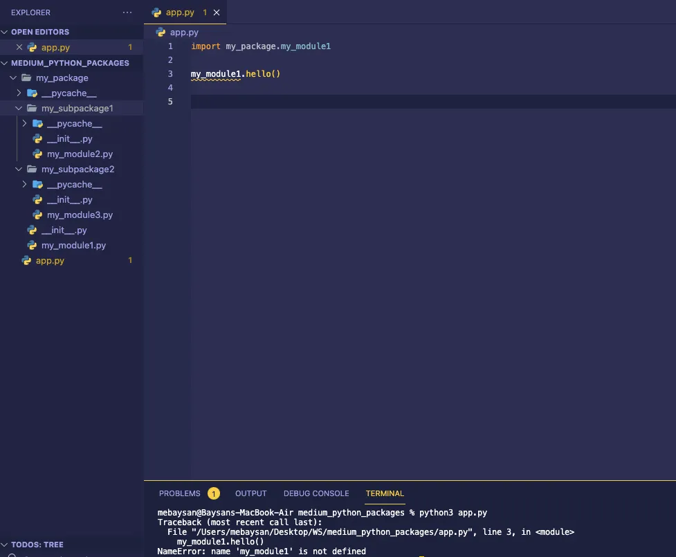Viewport: 676px width, 557px height.
Task: Click Python icon of my_package __init__.py
Action: [x=33, y=230]
